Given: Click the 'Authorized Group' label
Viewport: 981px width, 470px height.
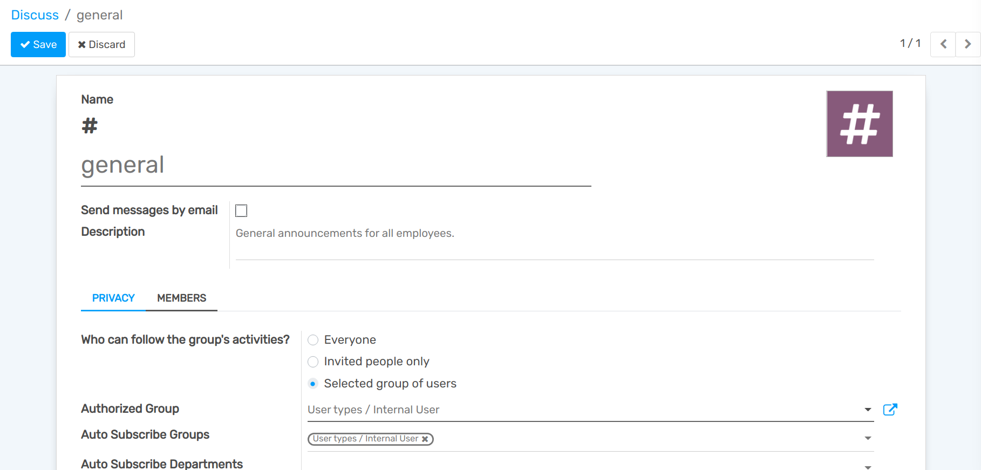Looking at the screenshot, I should pyautogui.click(x=130, y=408).
